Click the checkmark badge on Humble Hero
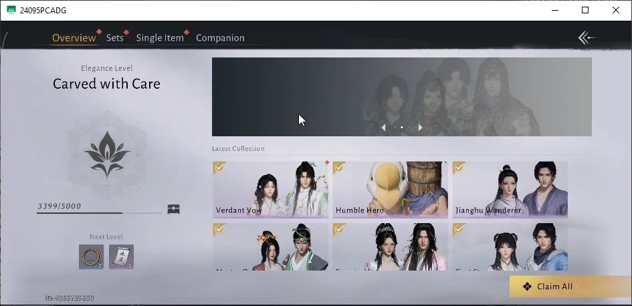 click(x=339, y=168)
